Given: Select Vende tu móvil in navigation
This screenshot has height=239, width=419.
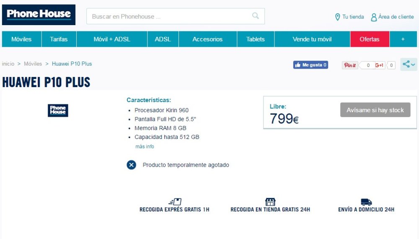Looking at the screenshot, I should [312, 39].
